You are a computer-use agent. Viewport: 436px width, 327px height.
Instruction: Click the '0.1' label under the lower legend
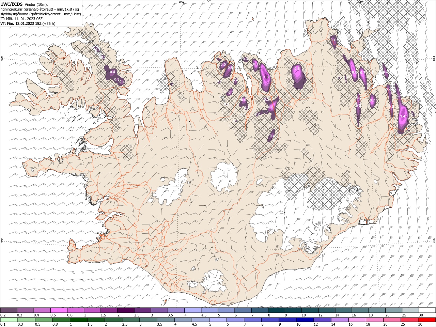(3, 325)
